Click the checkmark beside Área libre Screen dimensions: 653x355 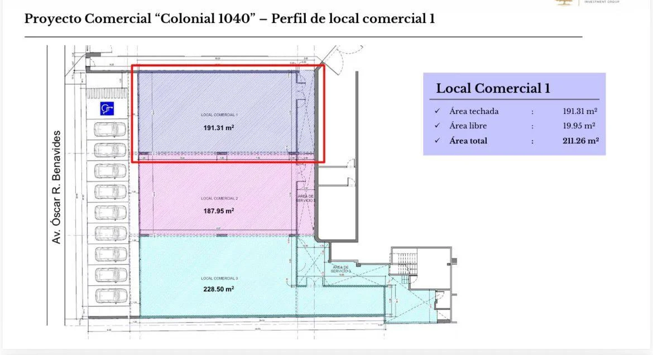437,126
